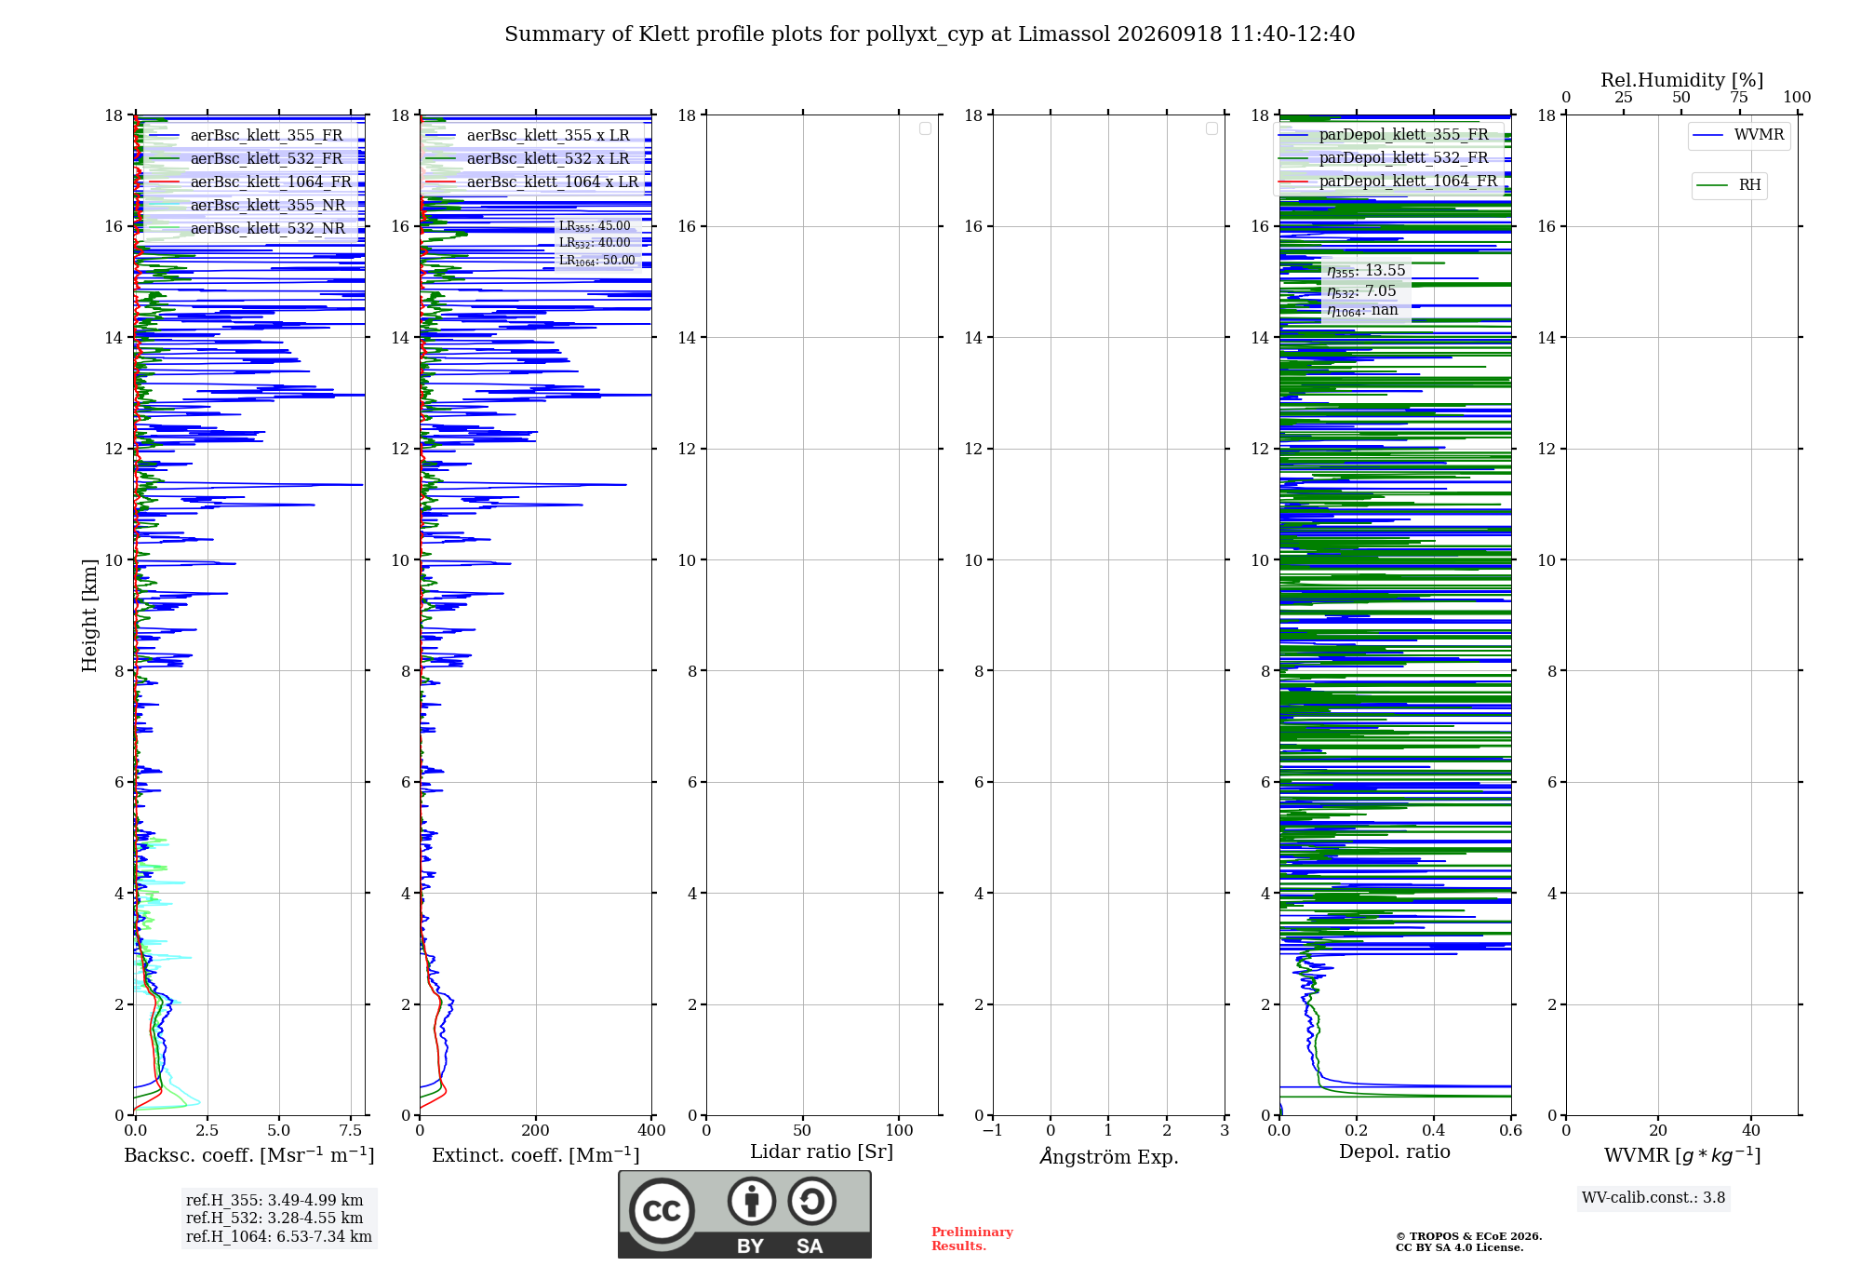Select parDepol_klett_355_FR legend entry
Screen dimensions: 1861x1266
1384,134
